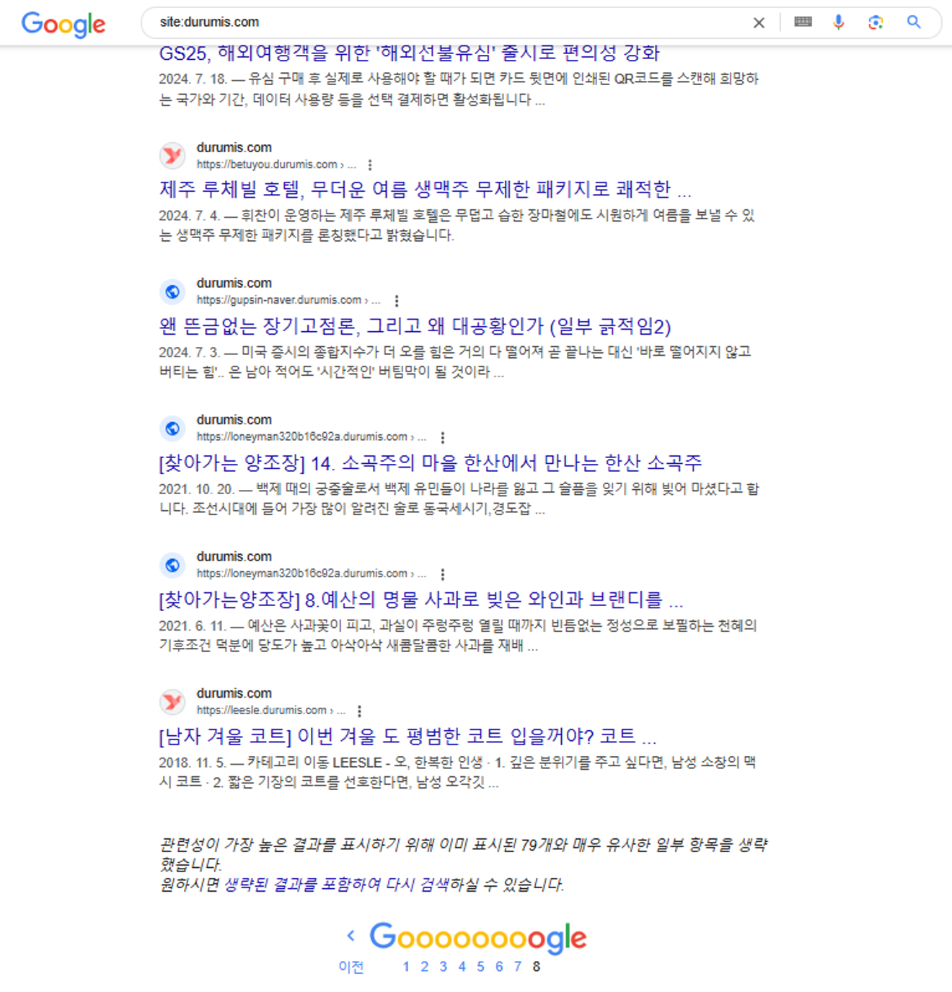952x992 pixels.
Task: Expand options menu for betuyou.durumis.com result
Action: (x=370, y=165)
